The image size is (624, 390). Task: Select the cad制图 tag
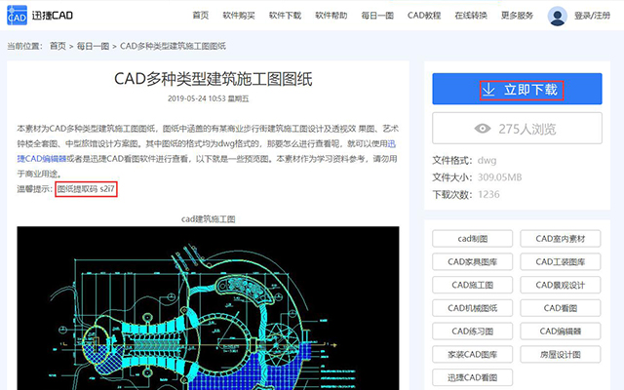pos(472,239)
